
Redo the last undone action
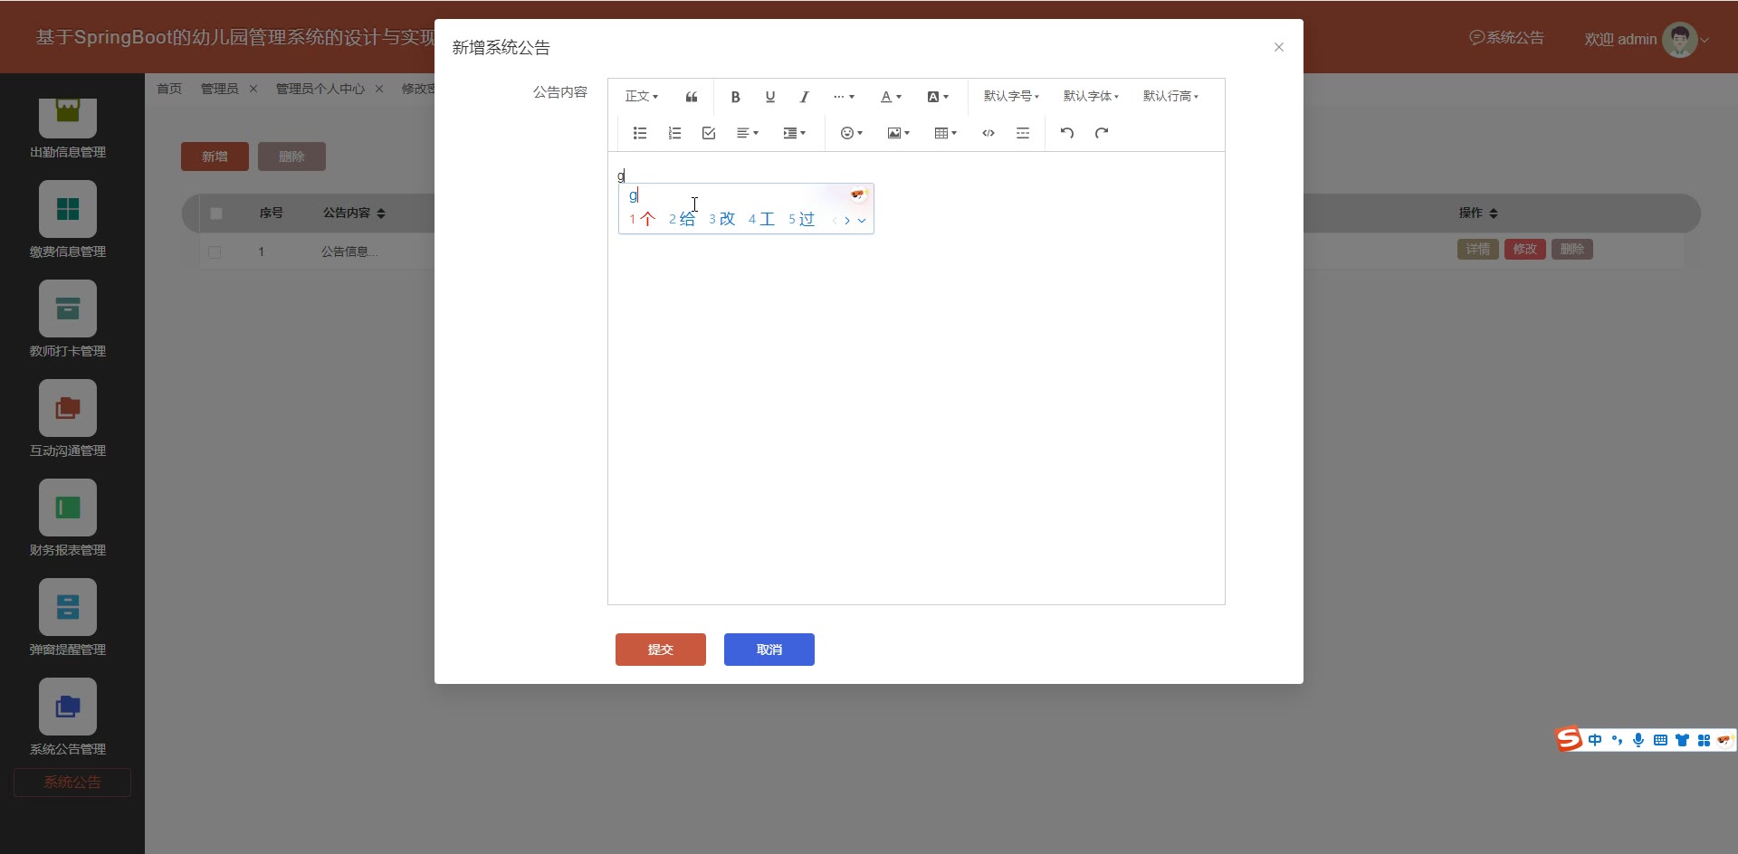(x=1102, y=133)
